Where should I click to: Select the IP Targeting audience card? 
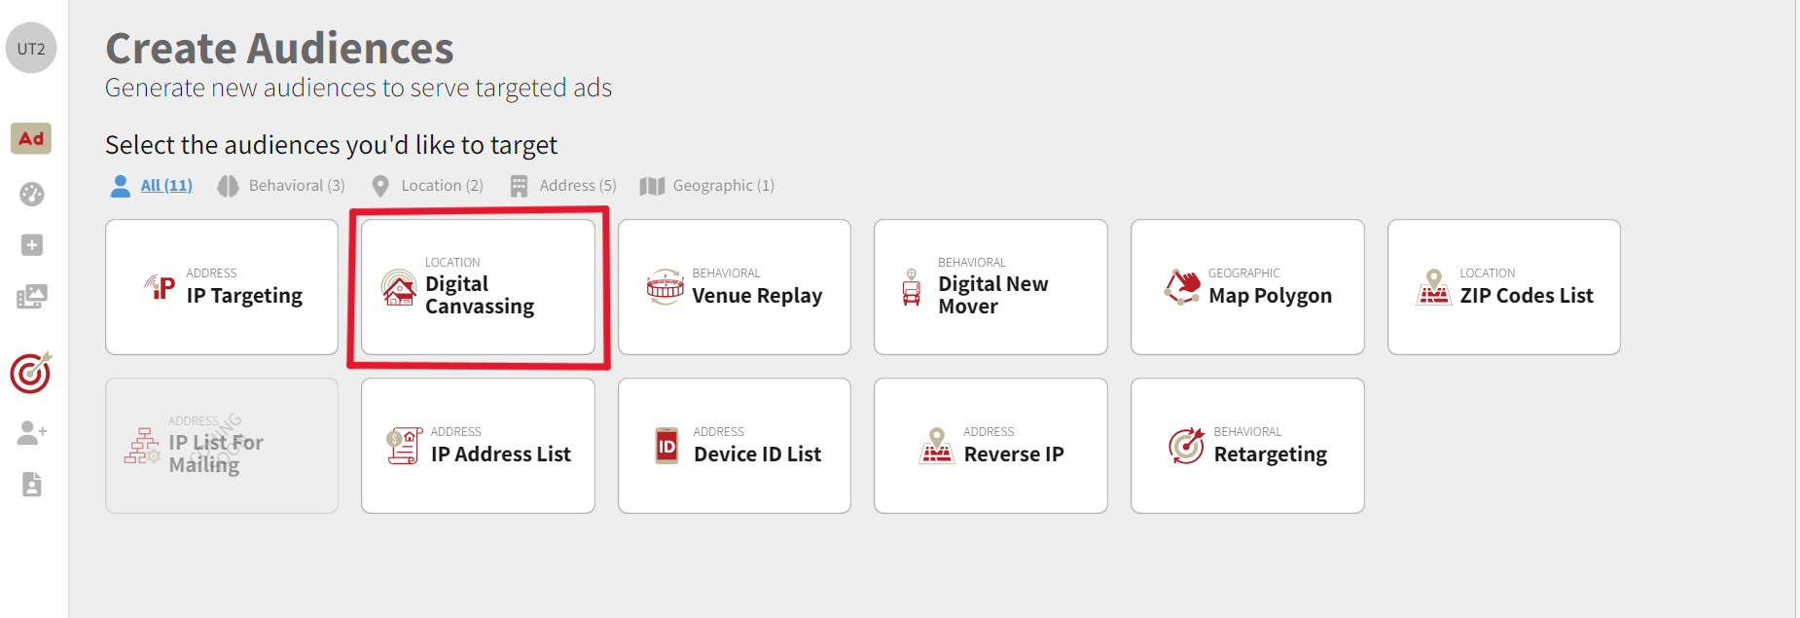click(x=222, y=287)
